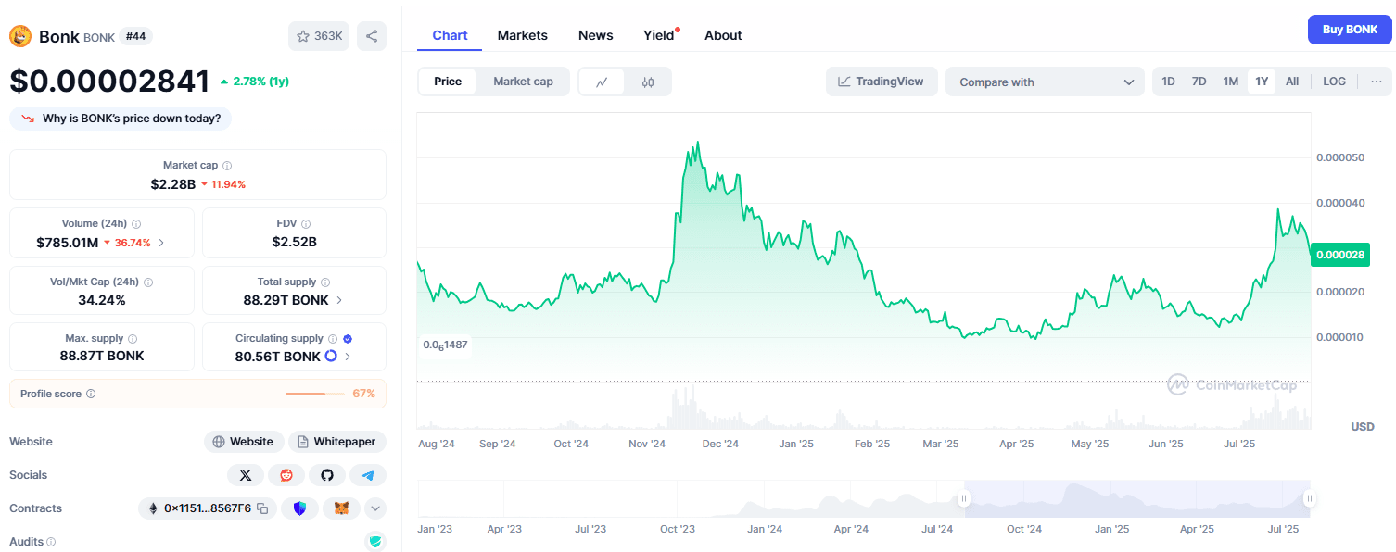Click the 0.000028 current price tag on axis

point(1340,255)
